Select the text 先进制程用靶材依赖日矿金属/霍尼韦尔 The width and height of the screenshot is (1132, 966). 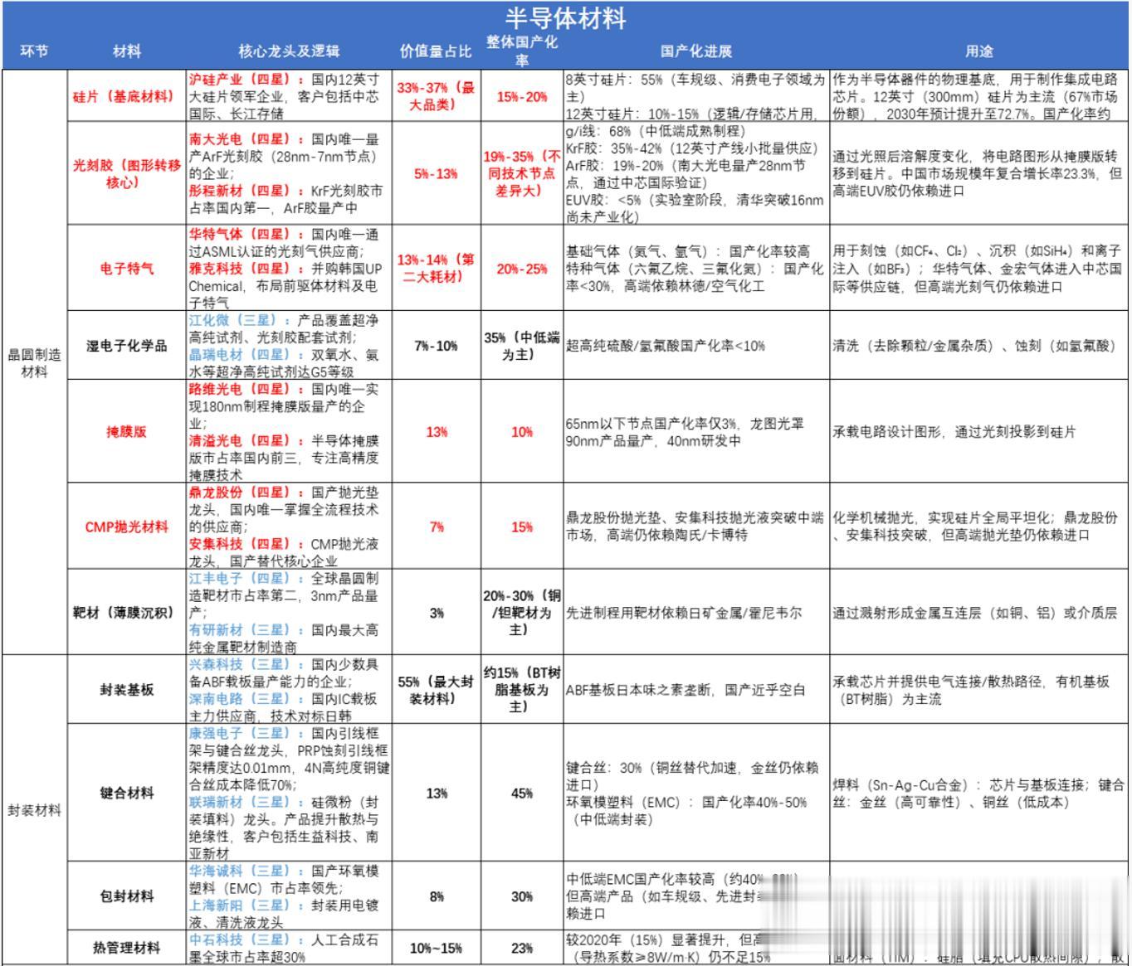tap(684, 613)
